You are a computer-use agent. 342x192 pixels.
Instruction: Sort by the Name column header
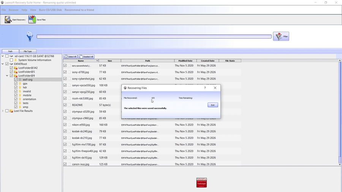pos(81,61)
